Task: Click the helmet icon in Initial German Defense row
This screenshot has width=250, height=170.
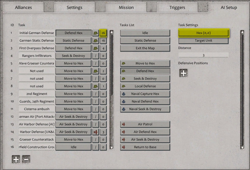Action: (x=95, y=33)
